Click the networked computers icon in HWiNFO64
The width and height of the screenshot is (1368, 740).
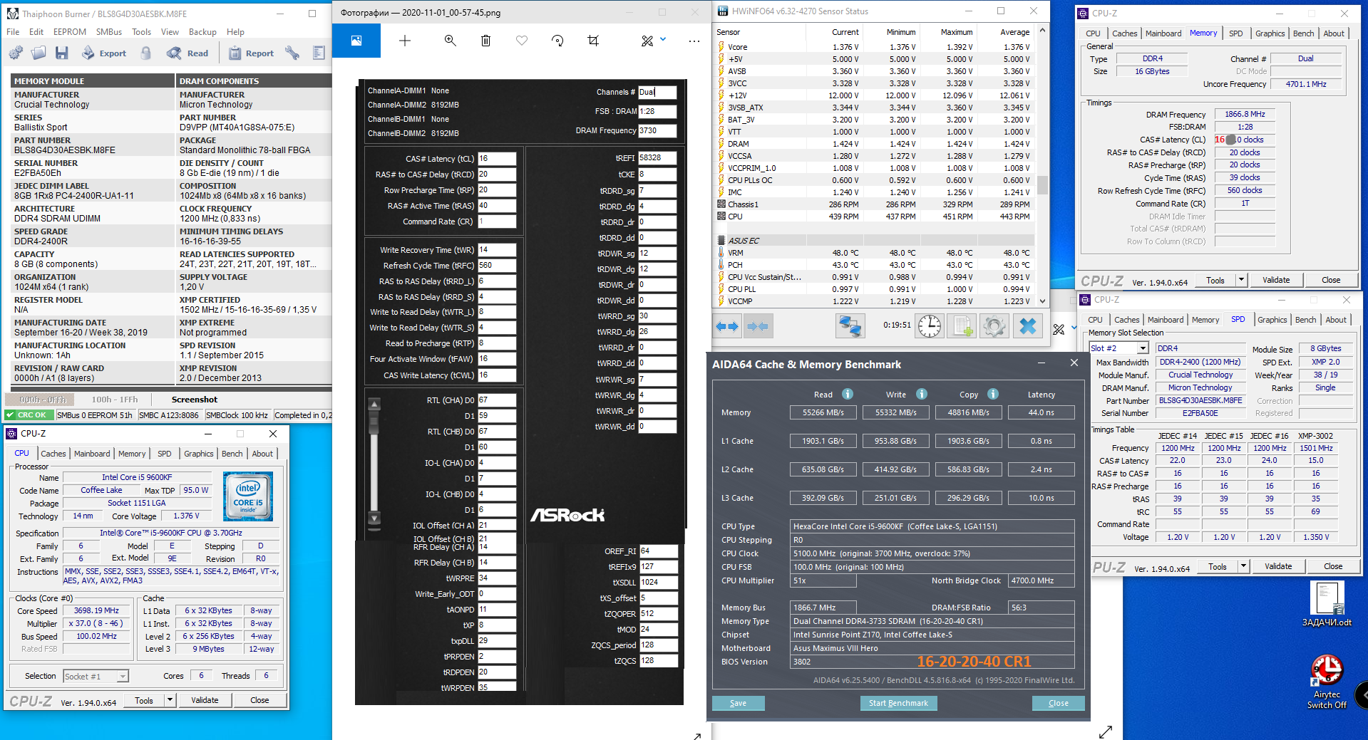pyautogui.click(x=850, y=326)
